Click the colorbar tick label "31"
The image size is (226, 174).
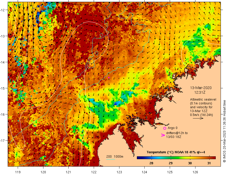[x=209, y=163]
